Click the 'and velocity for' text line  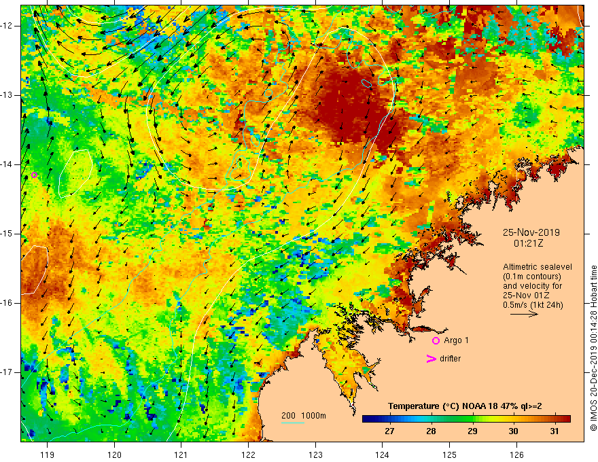[x=532, y=286]
